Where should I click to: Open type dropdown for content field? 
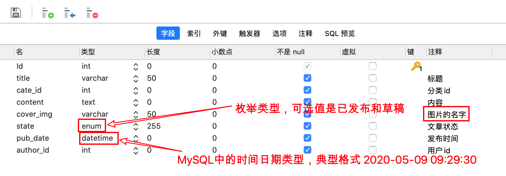coord(136,103)
